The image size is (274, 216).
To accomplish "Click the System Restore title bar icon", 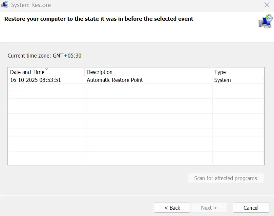I will pos(5,5).
